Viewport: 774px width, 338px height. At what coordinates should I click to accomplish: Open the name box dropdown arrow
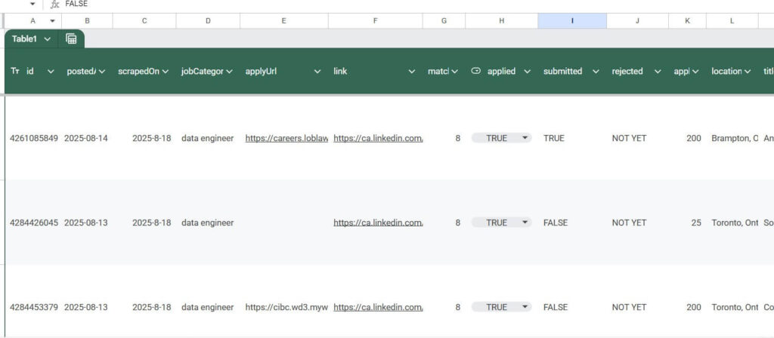[x=33, y=5]
